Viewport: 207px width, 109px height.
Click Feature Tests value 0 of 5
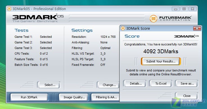point(44,59)
